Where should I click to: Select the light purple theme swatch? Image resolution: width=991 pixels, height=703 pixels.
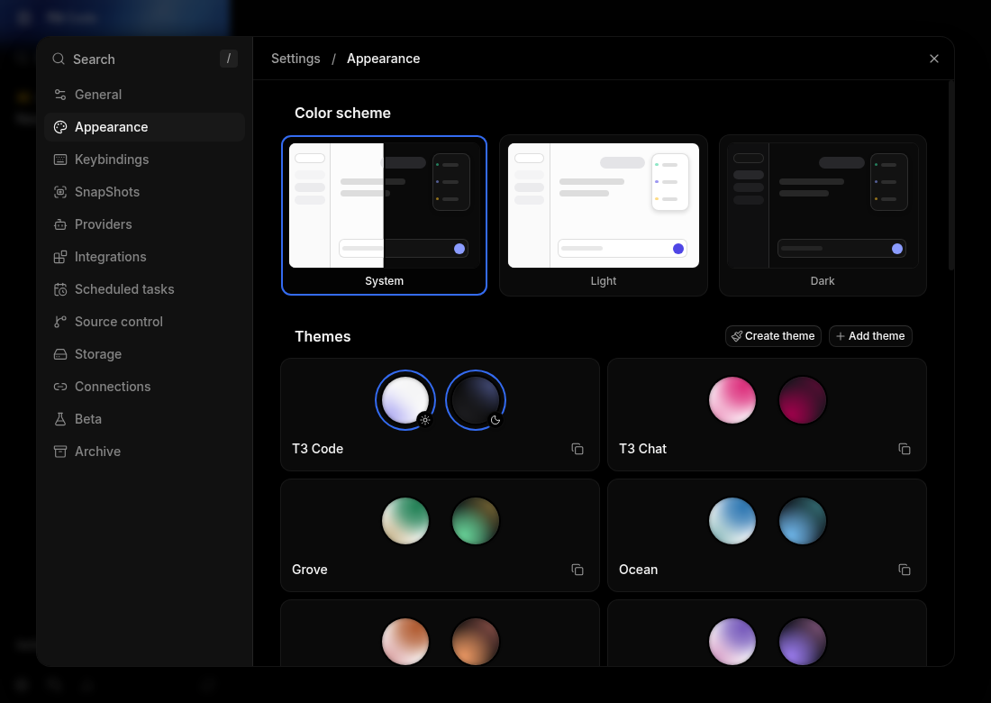[x=732, y=642]
